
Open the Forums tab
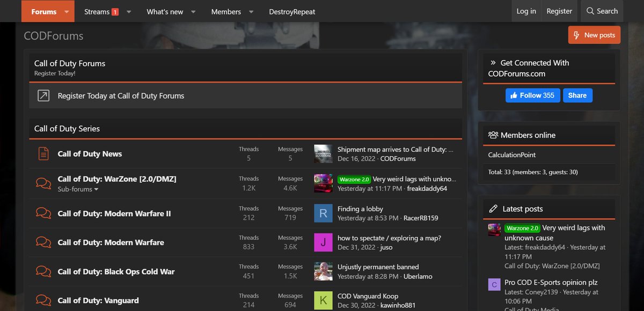click(44, 12)
